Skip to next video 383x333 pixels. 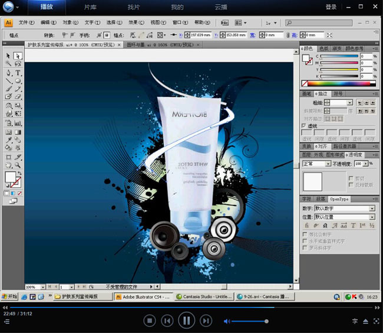(x=206, y=321)
